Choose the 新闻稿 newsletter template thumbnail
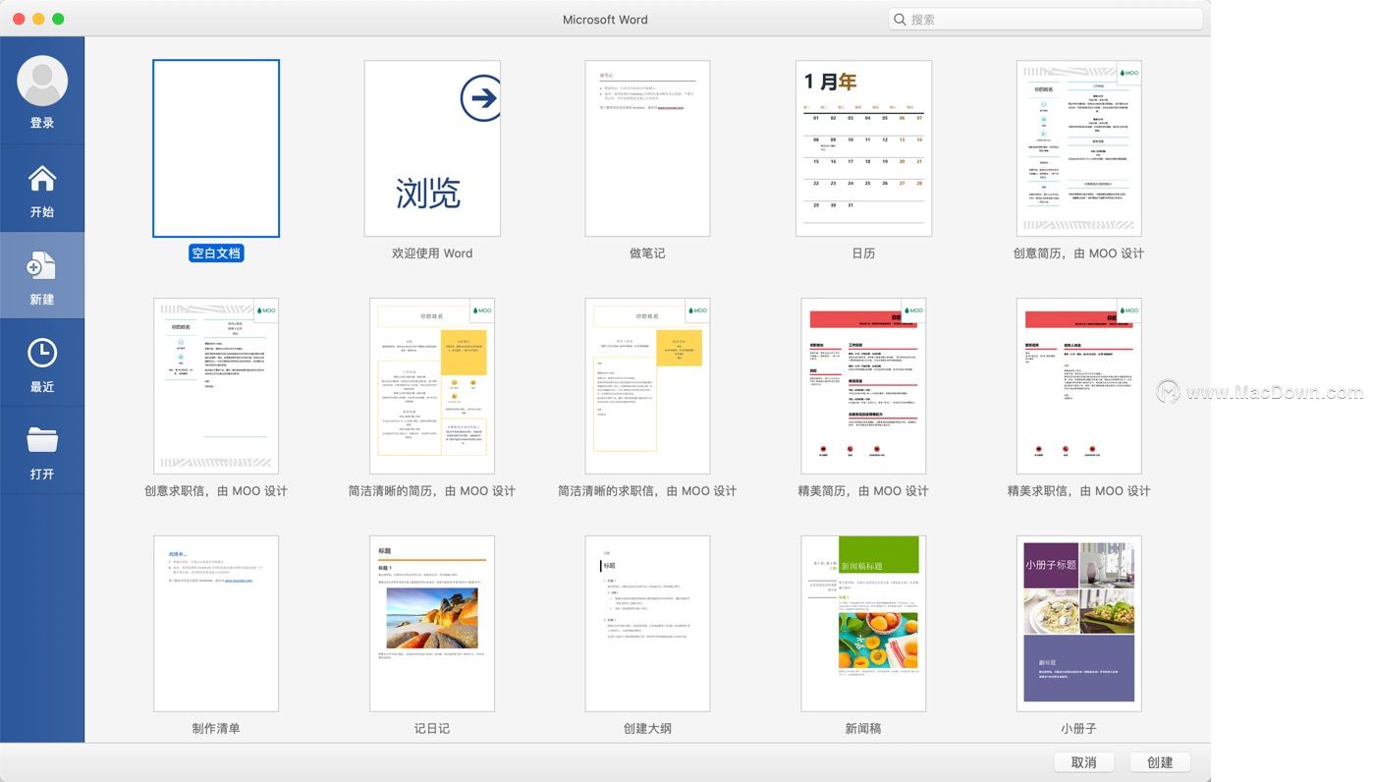Screen dimensions: 1373x782 pos(863,624)
